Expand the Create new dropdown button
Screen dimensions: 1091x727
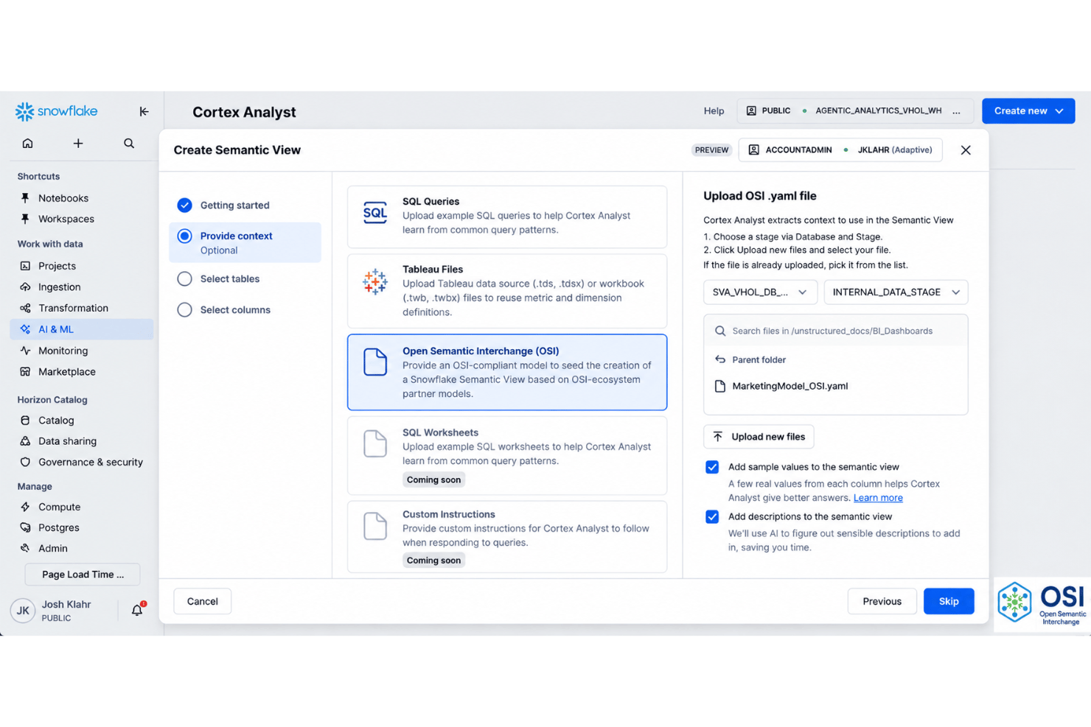point(1028,111)
